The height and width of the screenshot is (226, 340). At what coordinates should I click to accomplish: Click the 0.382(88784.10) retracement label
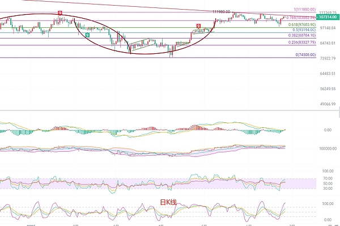click(x=302, y=35)
